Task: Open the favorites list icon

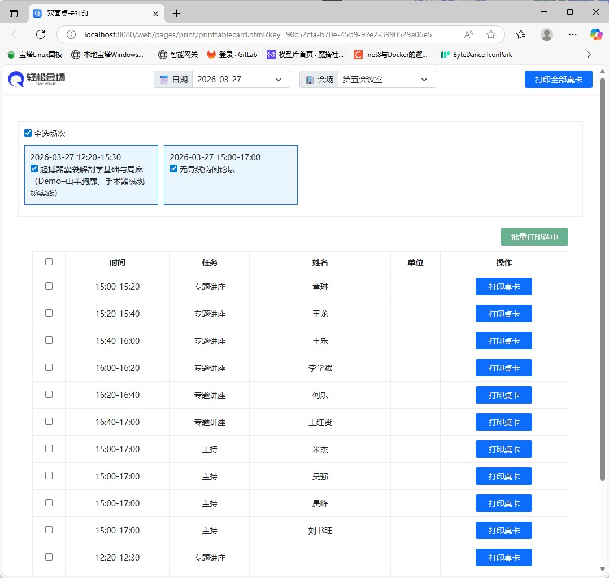Action: [x=521, y=34]
